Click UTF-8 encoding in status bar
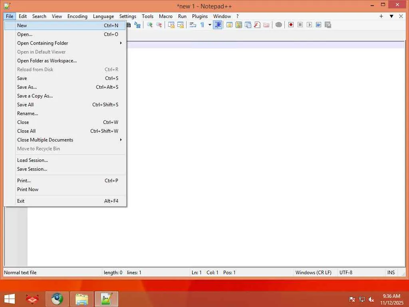The height and width of the screenshot is (307, 409). click(346, 273)
